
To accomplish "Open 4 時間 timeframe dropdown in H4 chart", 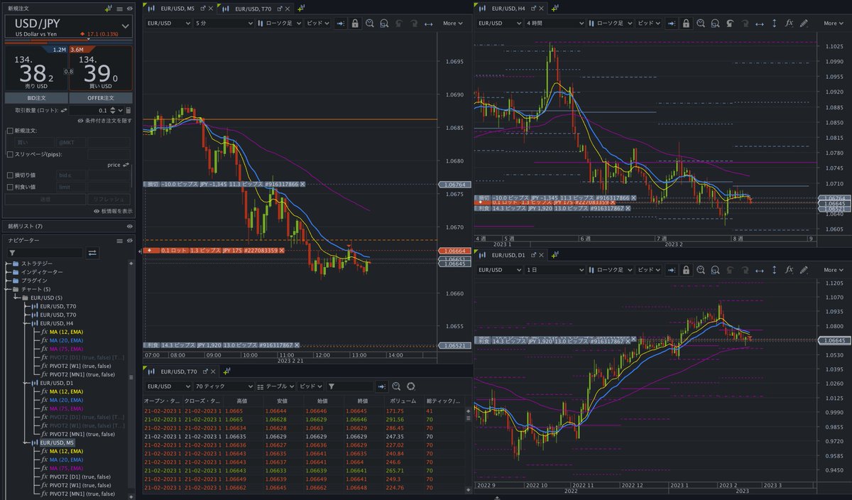I will [x=555, y=23].
